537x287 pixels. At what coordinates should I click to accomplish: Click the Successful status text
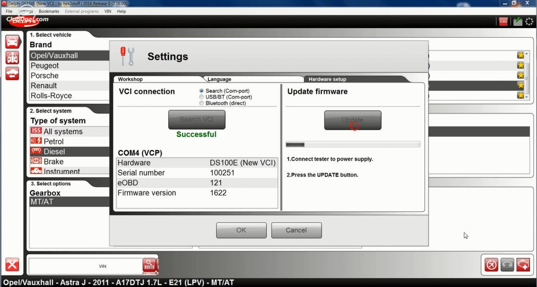coord(196,134)
